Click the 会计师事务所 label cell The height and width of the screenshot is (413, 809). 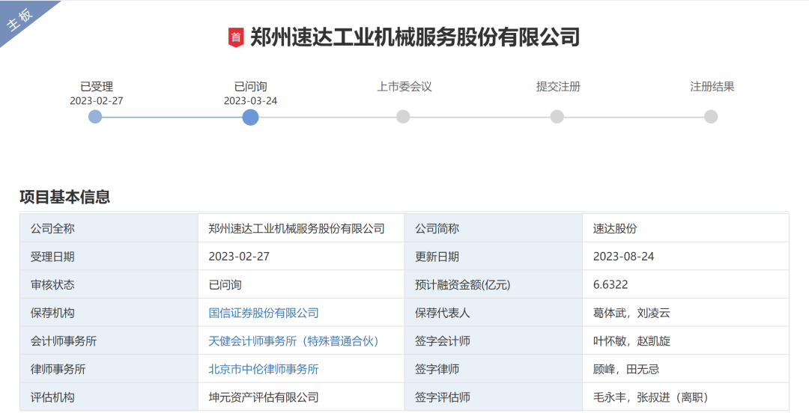click(x=109, y=341)
